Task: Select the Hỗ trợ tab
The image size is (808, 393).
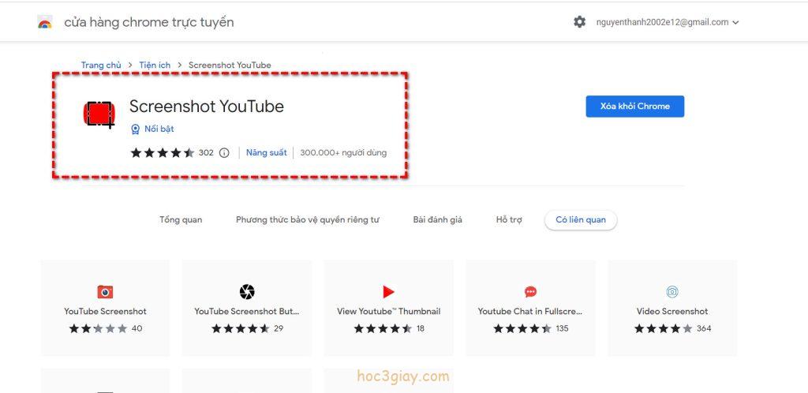Action: 509,219
